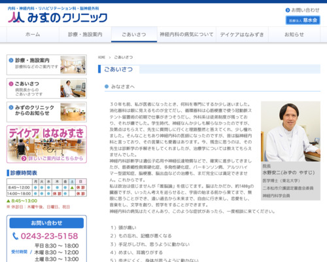Click the arrow icon beside header お問い合わせ
Screen dimensions: 327x262
(x=288, y=10)
